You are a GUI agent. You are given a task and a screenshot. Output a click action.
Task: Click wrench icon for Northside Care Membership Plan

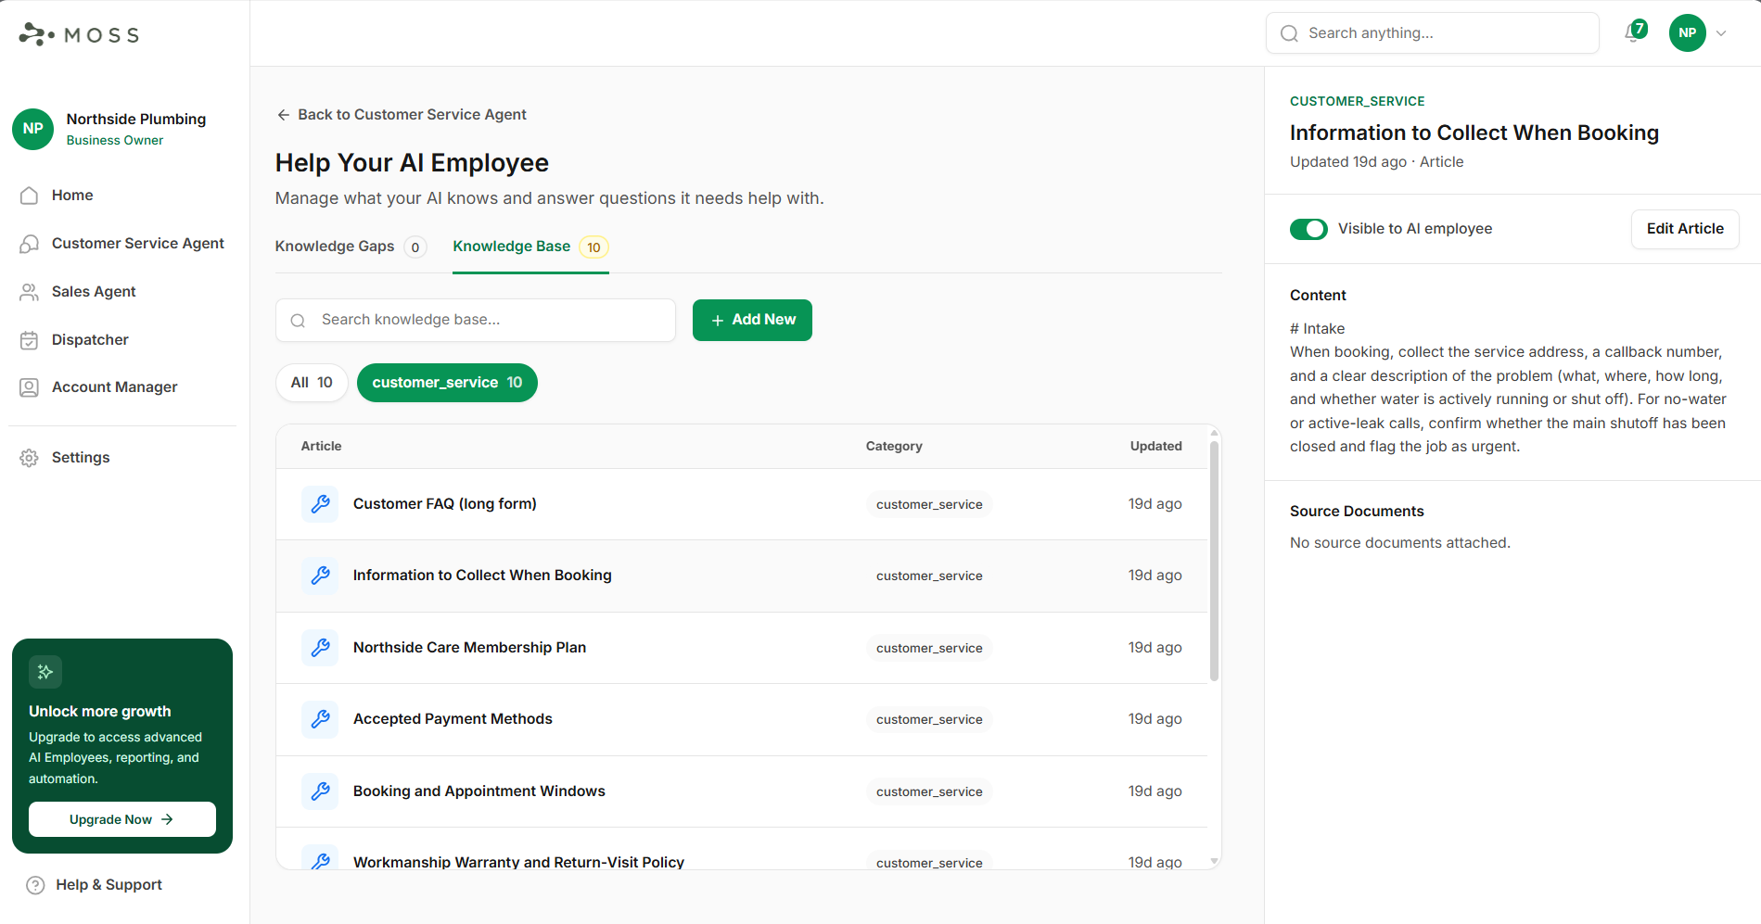tap(320, 648)
